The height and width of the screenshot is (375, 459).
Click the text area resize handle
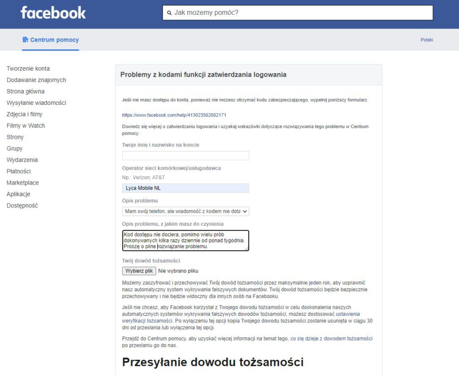point(247,249)
